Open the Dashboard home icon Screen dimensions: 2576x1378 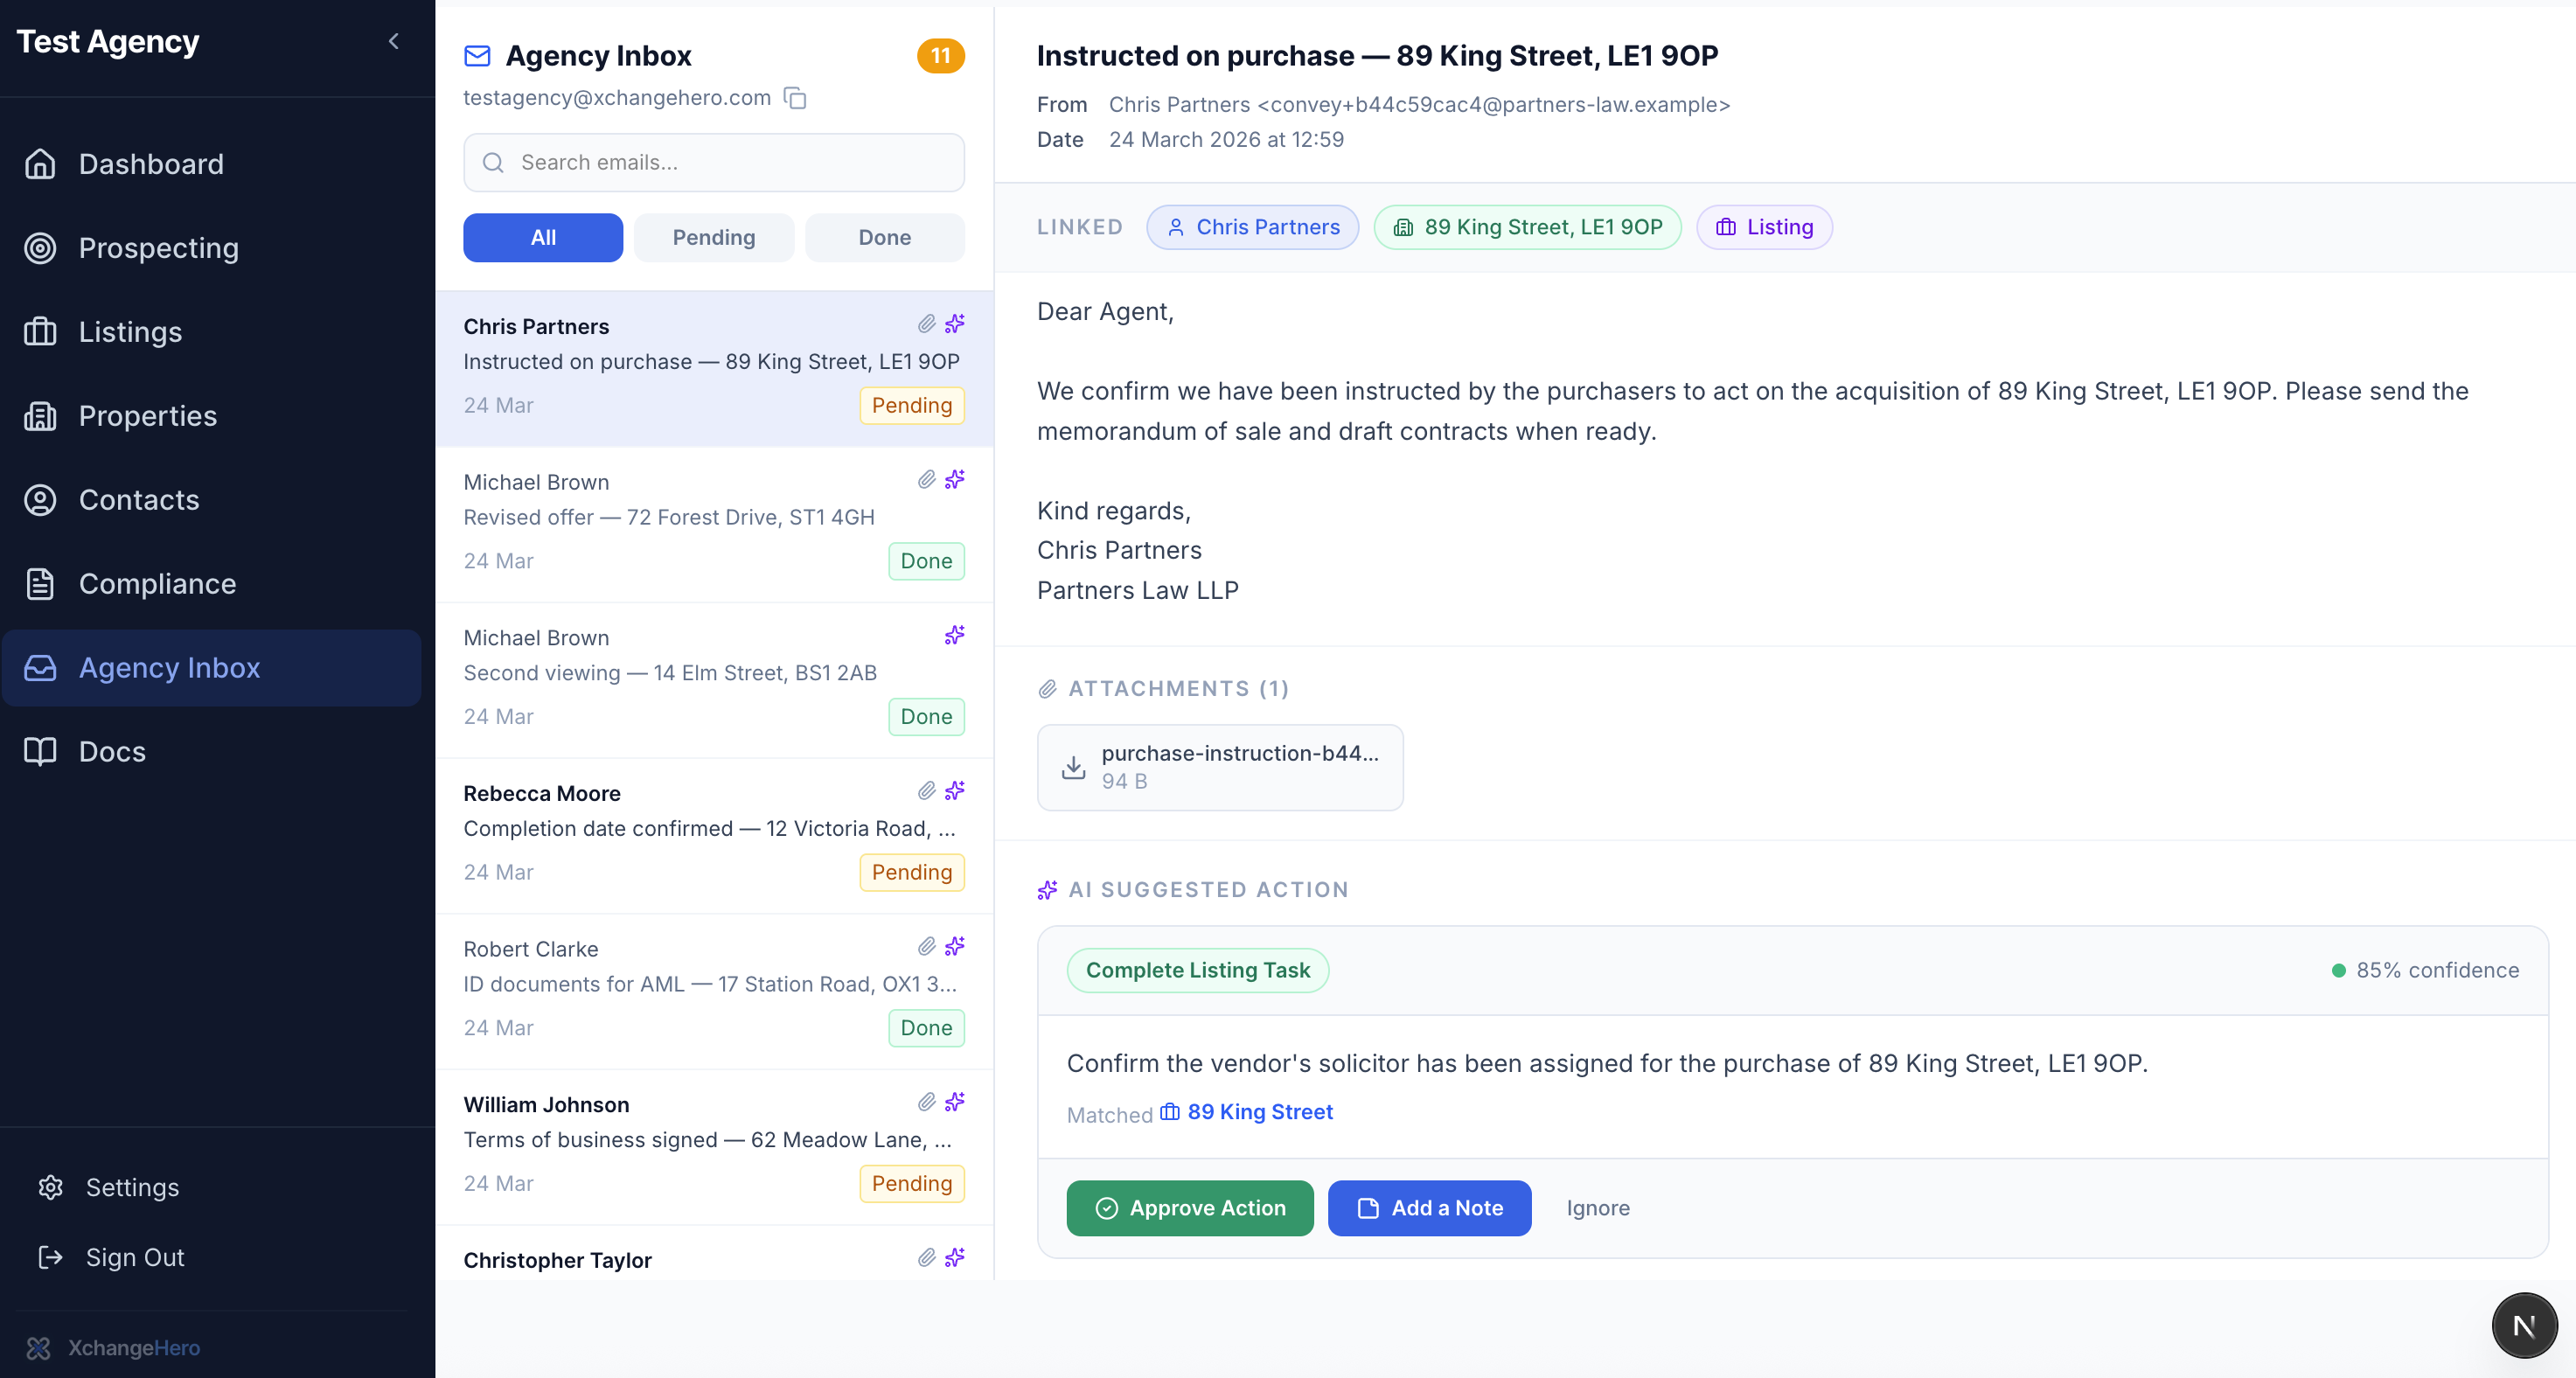[40, 164]
